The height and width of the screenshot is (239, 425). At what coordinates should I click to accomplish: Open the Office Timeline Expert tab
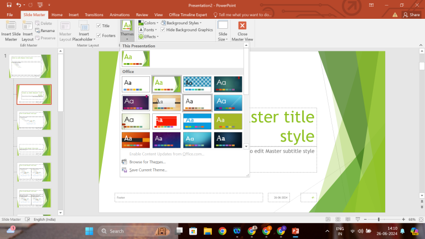(x=188, y=14)
